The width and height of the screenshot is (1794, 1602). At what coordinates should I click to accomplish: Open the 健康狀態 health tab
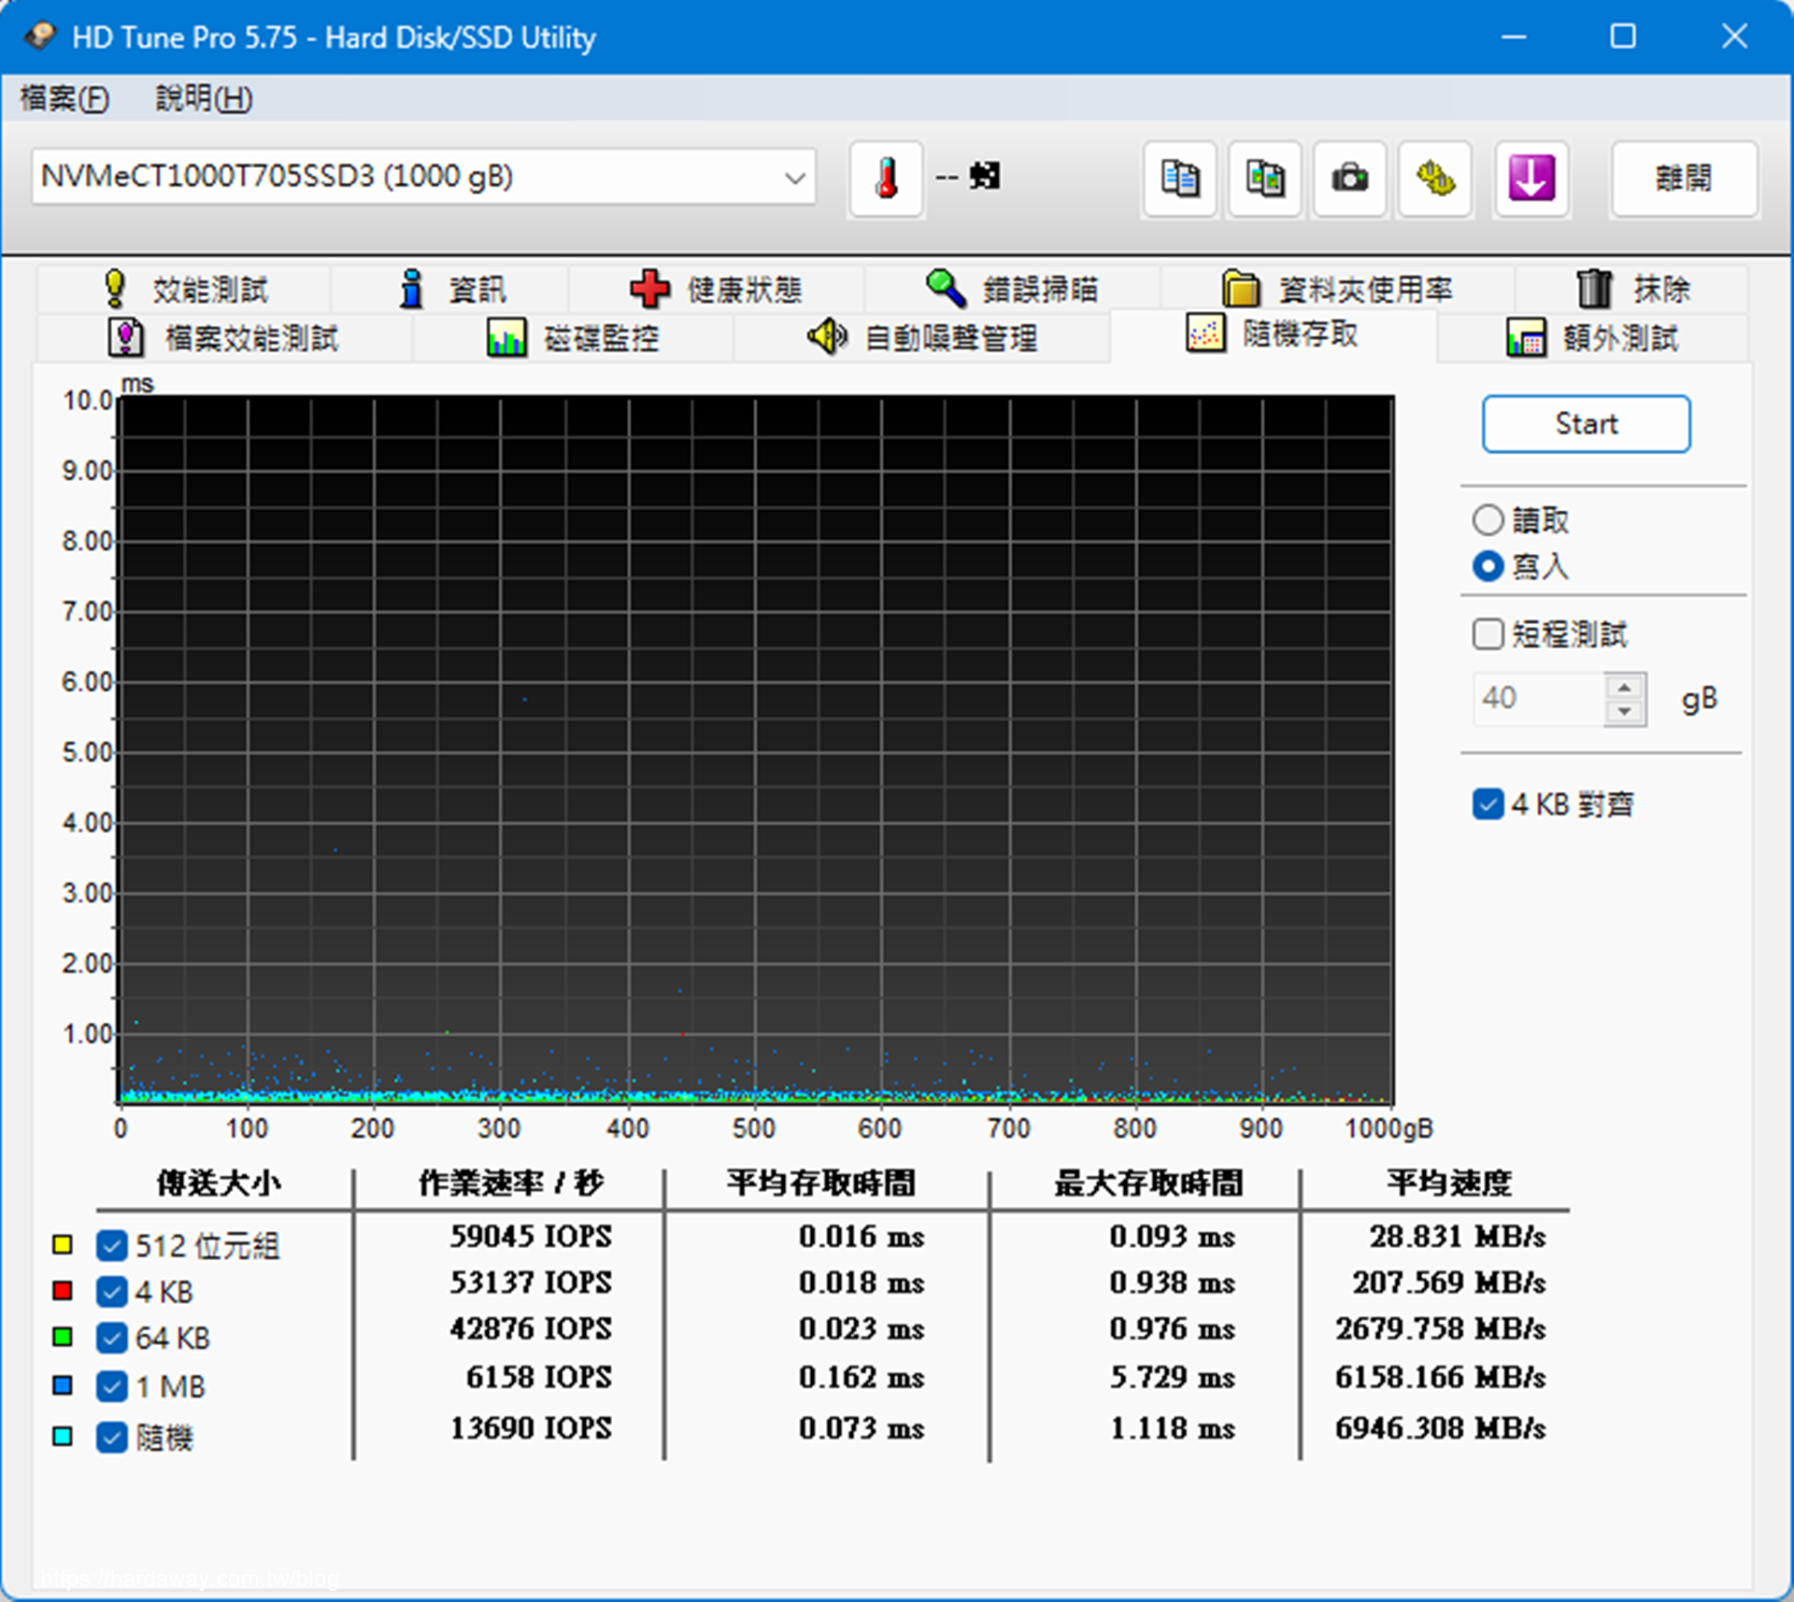coord(718,290)
